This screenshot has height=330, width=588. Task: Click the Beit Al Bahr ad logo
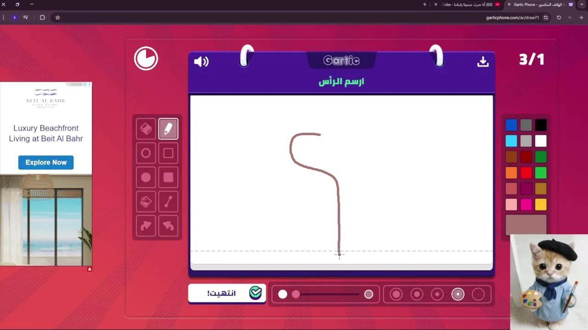click(x=46, y=98)
